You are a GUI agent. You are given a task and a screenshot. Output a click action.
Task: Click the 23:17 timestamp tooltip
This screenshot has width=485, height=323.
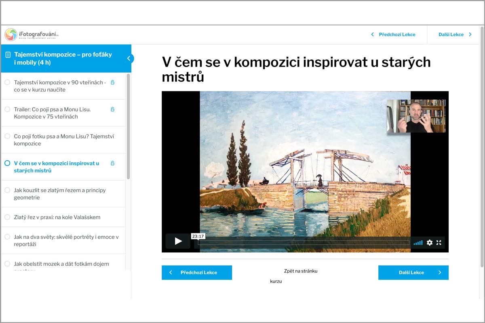click(x=198, y=236)
